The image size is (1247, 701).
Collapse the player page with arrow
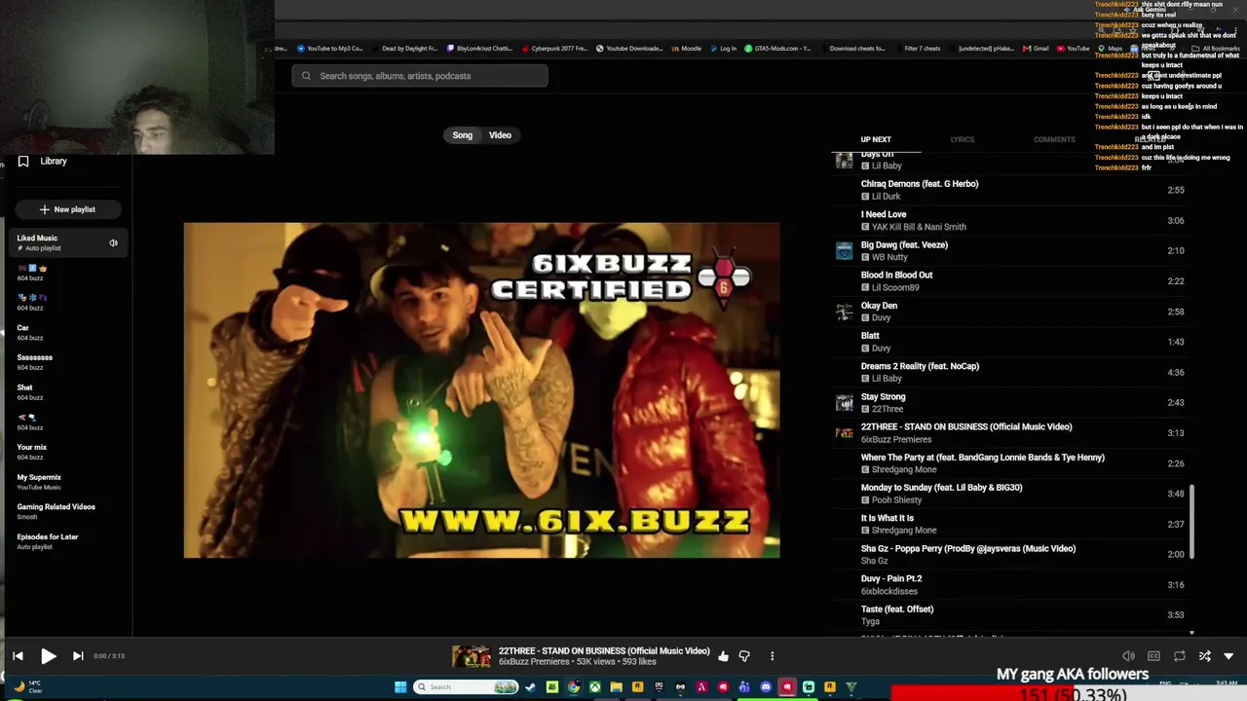pos(1228,656)
